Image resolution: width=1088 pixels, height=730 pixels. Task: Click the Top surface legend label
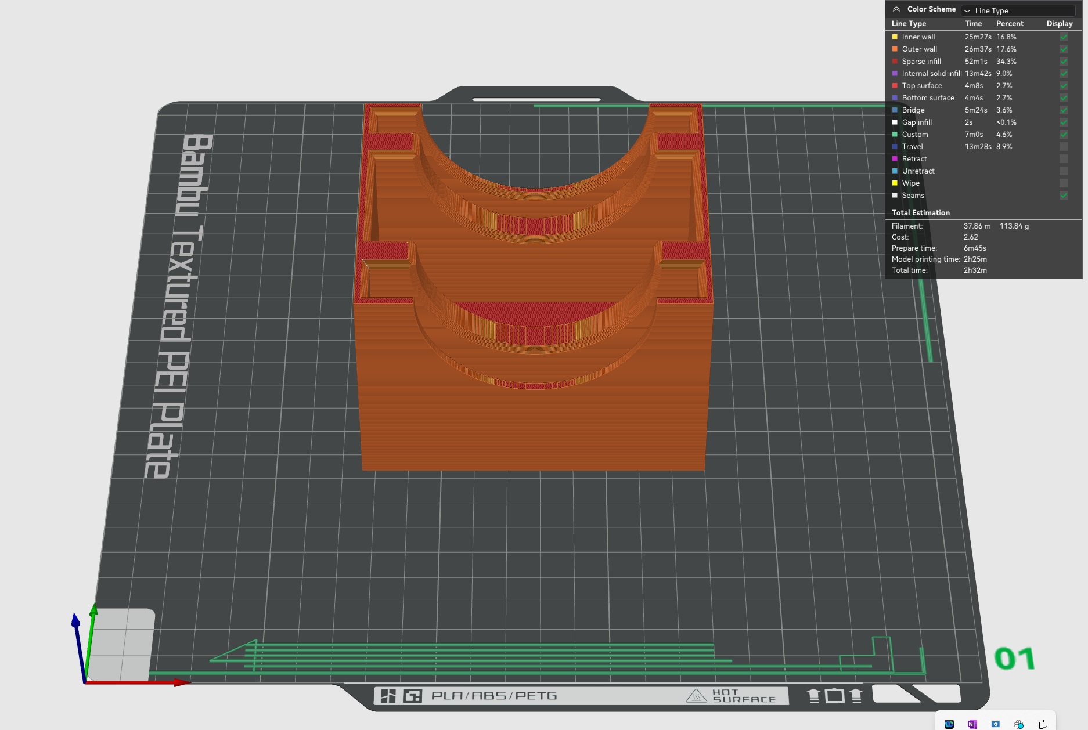click(x=921, y=86)
